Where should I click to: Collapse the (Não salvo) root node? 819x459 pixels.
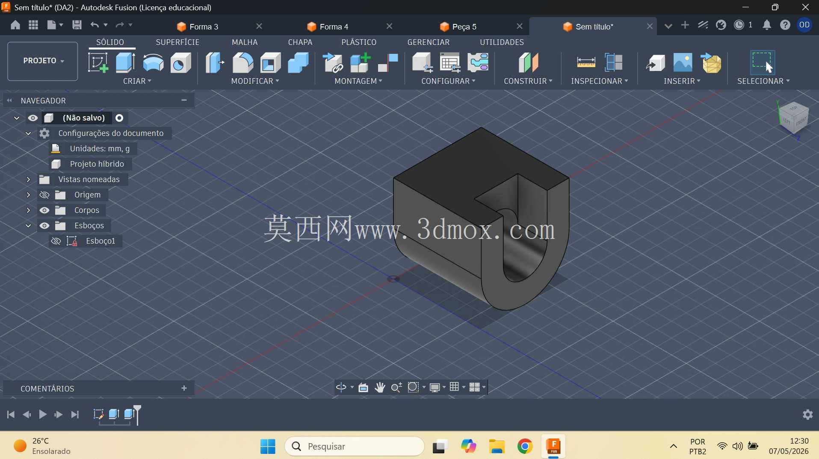[17, 118]
